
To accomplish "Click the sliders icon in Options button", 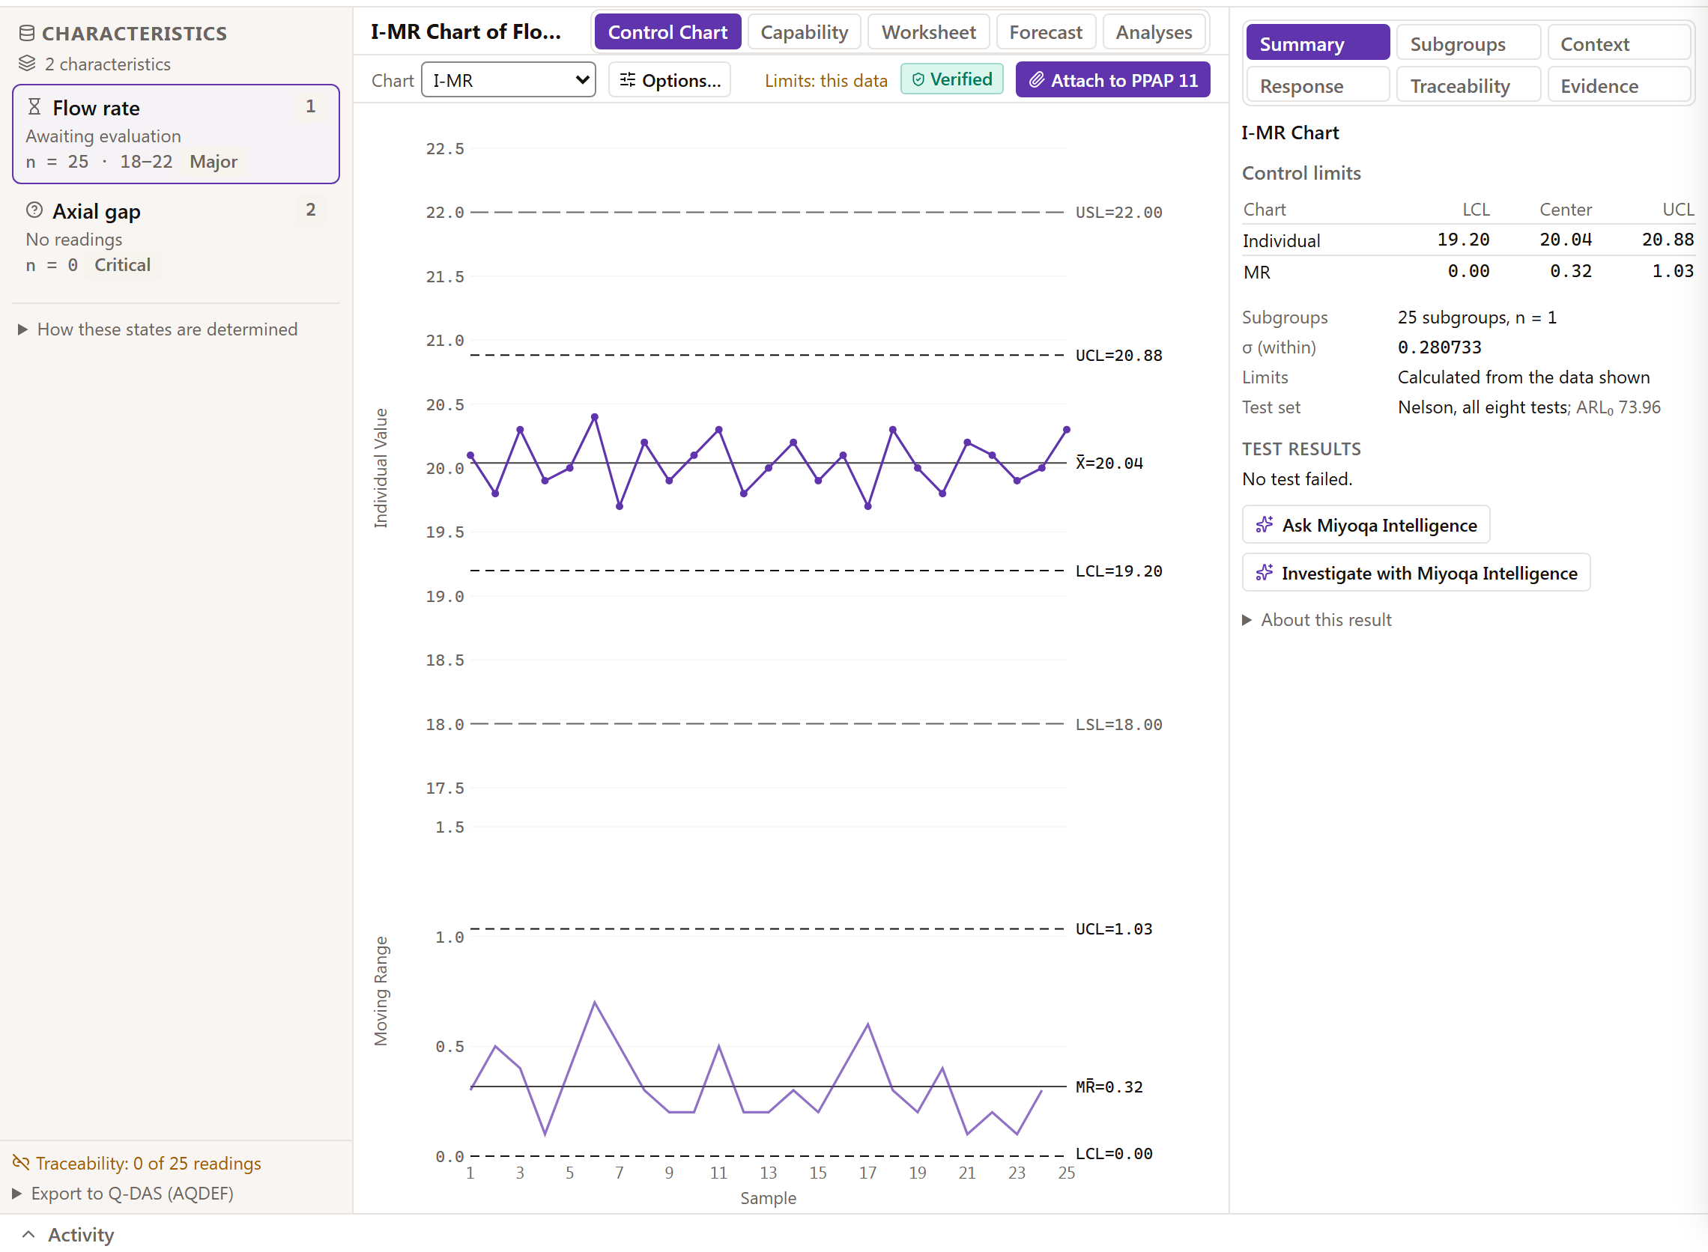I will 628,79.
